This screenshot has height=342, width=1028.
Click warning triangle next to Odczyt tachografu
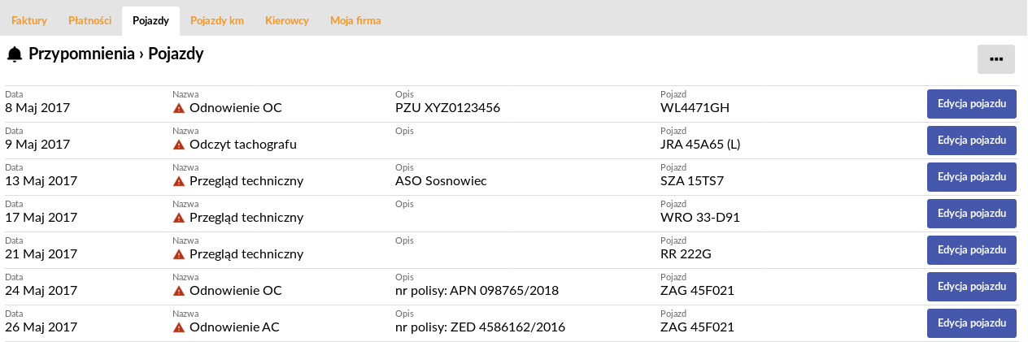pos(179,144)
